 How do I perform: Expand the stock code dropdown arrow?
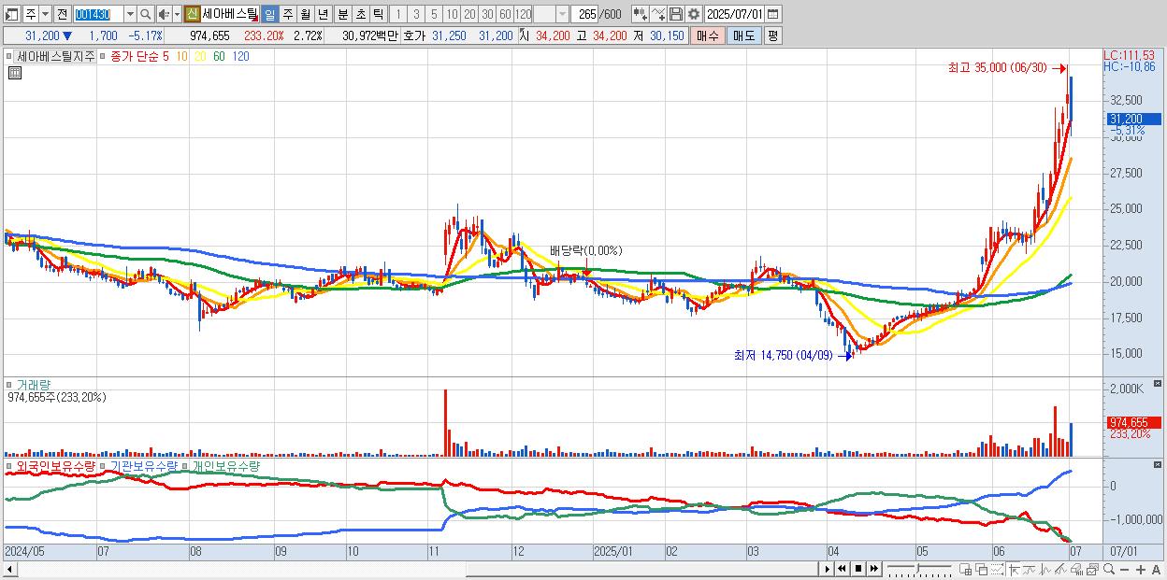point(130,15)
